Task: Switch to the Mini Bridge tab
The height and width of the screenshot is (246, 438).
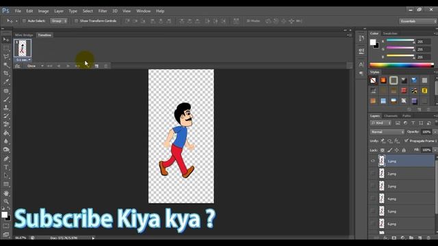Action: tap(24, 35)
